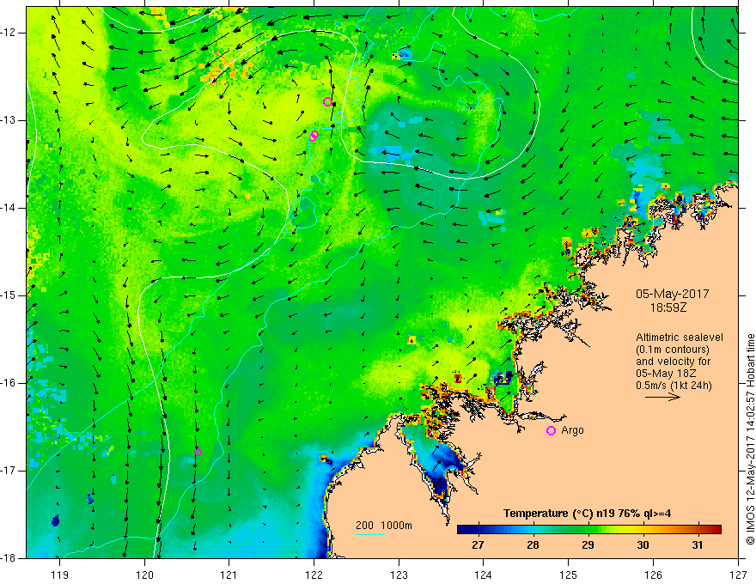Click the '18:59Z' time text

pyautogui.click(x=668, y=307)
